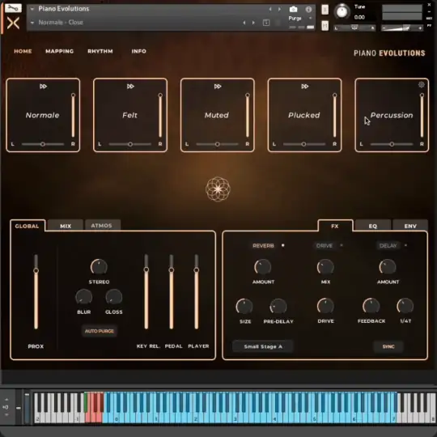437x437 pixels.
Task: Open the Purge dropdown menu
Action: (300, 19)
